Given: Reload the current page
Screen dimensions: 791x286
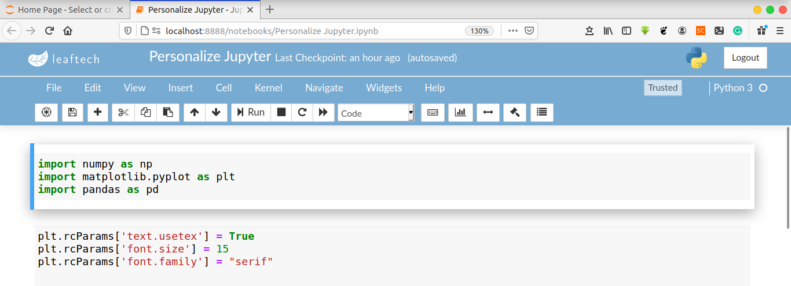Looking at the screenshot, I should tap(49, 31).
